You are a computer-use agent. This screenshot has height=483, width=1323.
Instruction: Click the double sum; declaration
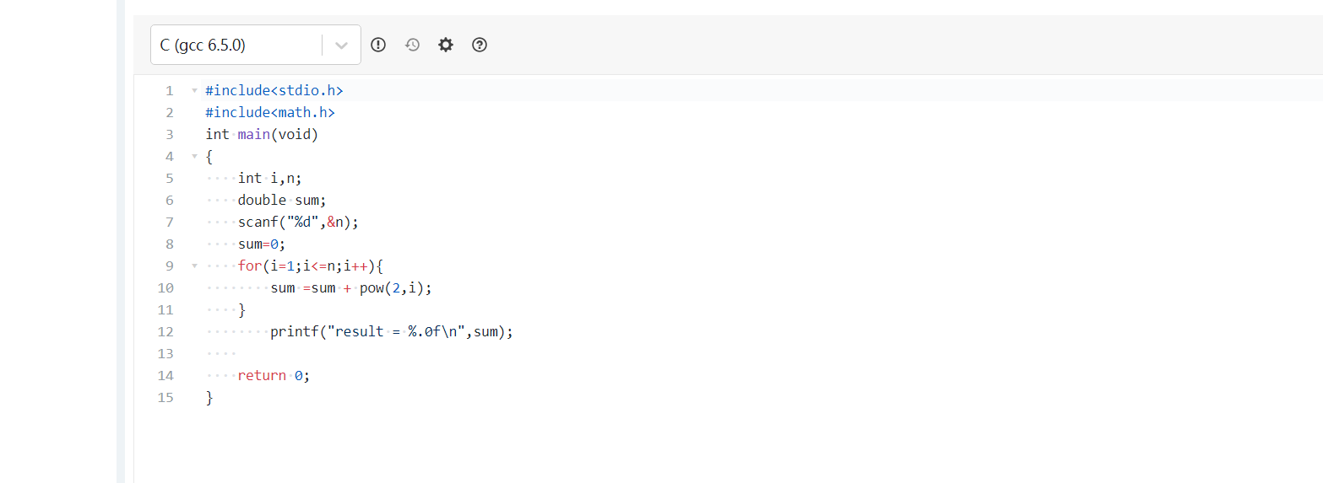282,200
